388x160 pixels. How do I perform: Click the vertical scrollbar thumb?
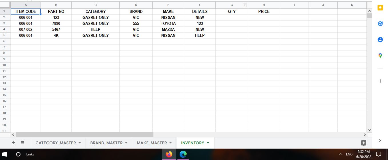[x=369, y=16]
